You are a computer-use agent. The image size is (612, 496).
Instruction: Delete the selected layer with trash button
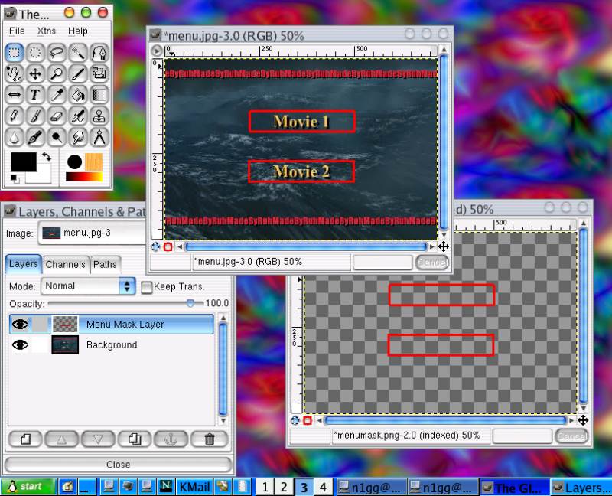[x=210, y=439]
